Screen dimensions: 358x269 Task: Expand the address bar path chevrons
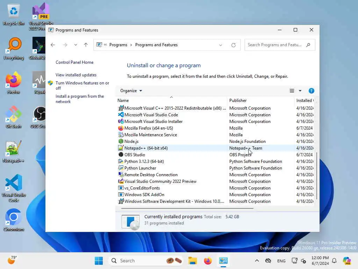point(105,45)
